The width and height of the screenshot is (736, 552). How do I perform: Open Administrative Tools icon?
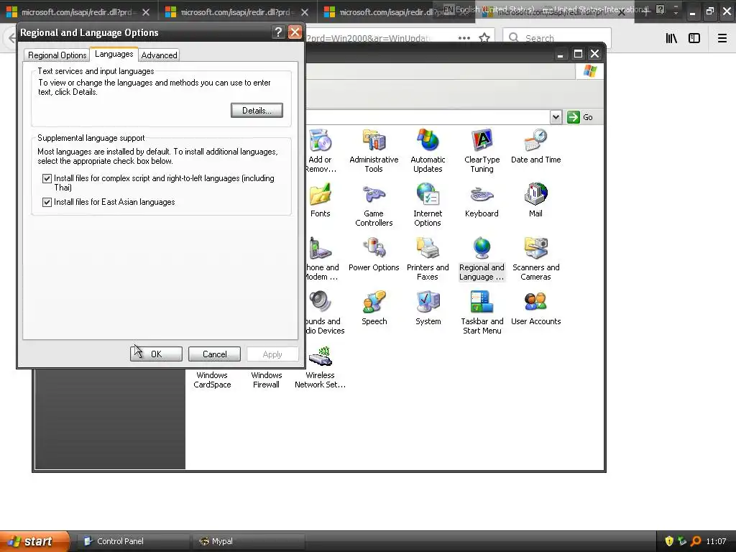(374, 140)
